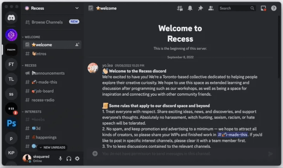Open notification settings bell icon
Screen dimensions: 283x168
coord(190,8)
